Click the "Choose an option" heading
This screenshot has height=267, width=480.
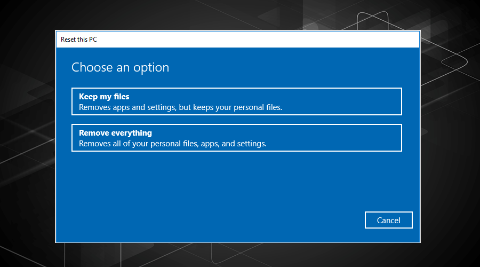click(121, 67)
